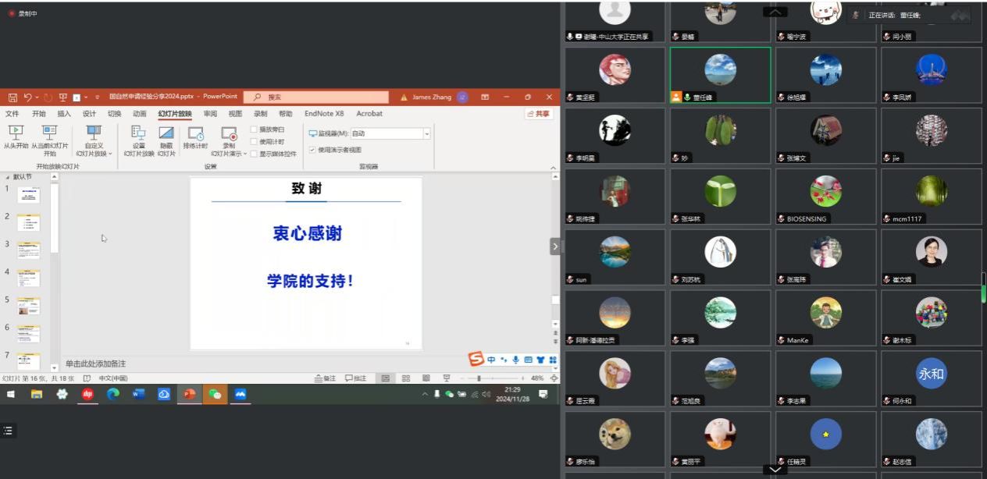Open the 监视器 monitor dropdown
This screenshot has height=479, width=987.
(426, 134)
